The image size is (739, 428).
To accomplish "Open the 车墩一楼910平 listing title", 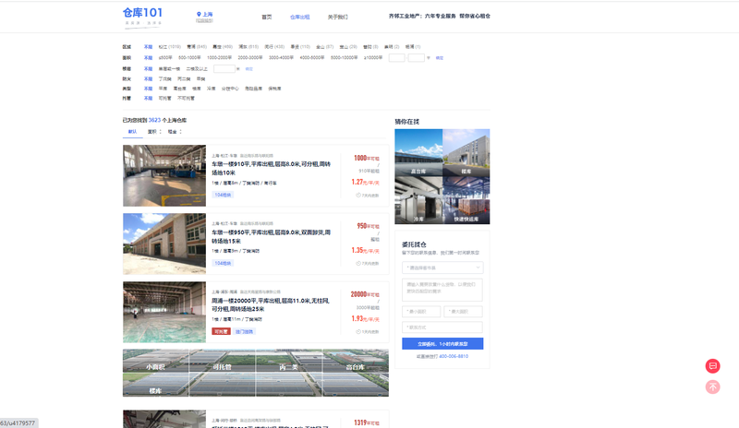I will [x=271, y=168].
